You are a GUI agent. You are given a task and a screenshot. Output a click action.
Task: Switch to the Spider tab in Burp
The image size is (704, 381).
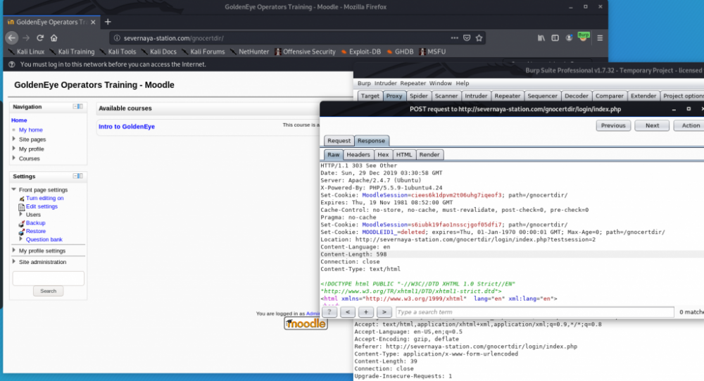click(418, 96)
